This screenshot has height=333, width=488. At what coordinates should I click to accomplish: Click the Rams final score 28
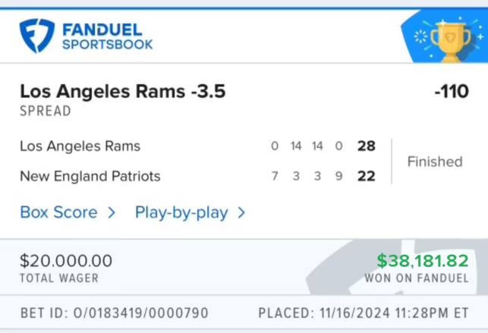(x=367, y=146)
